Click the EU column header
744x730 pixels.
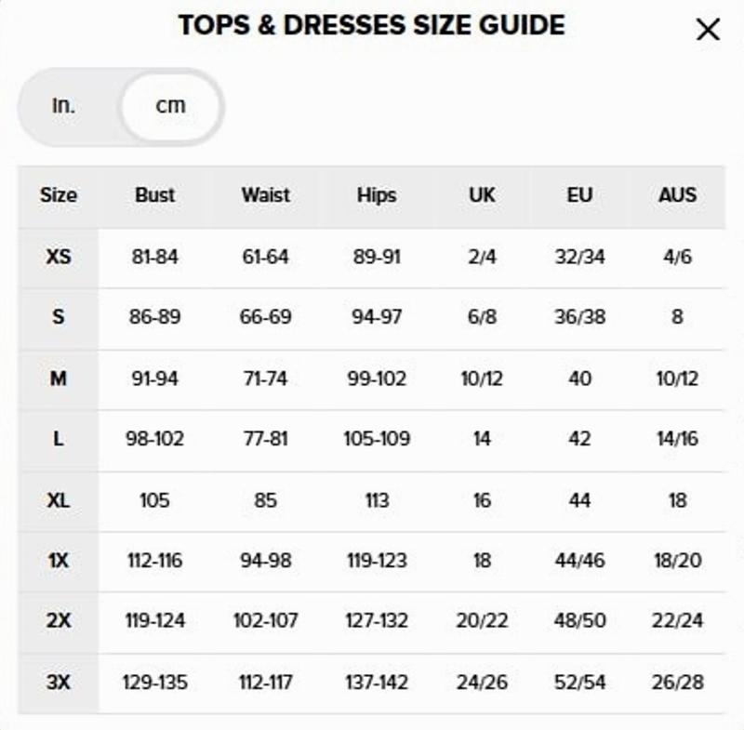(x=579, y=195)
